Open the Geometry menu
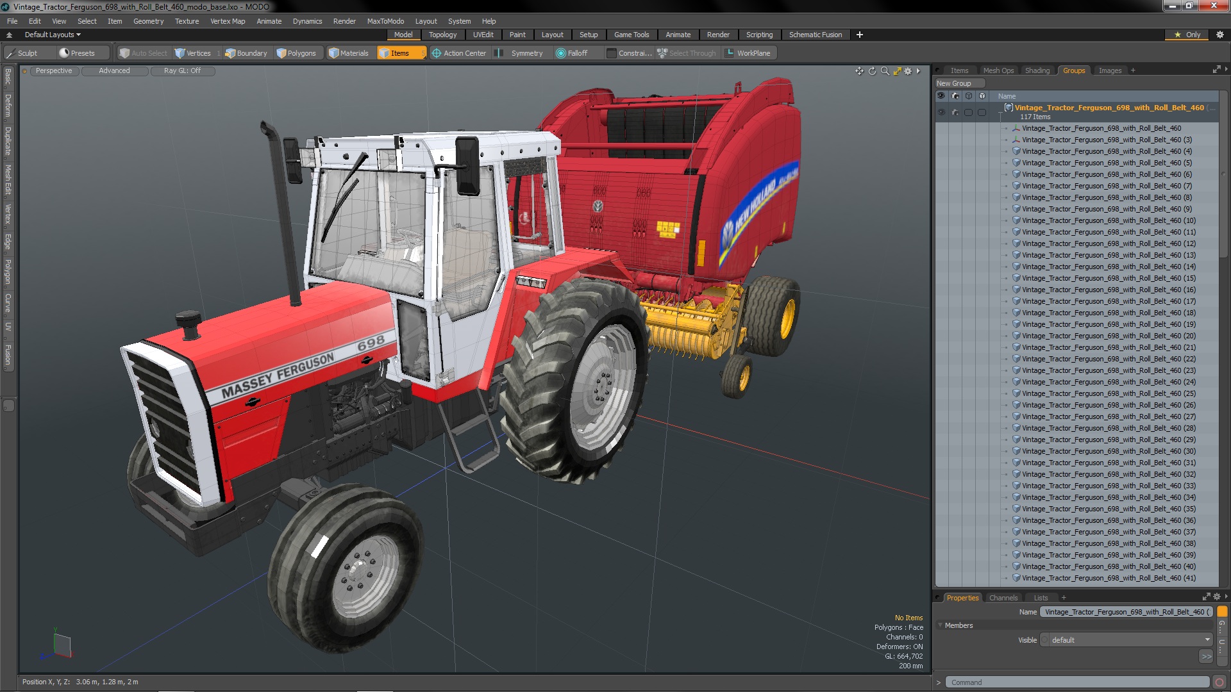This screenshot has height=692, width=1231. [148, 21]
